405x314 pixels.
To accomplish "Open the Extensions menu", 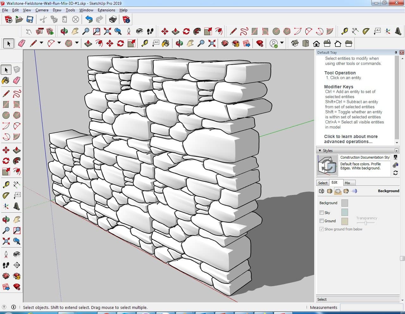I will pyautogui.click(x=106, y=10).
